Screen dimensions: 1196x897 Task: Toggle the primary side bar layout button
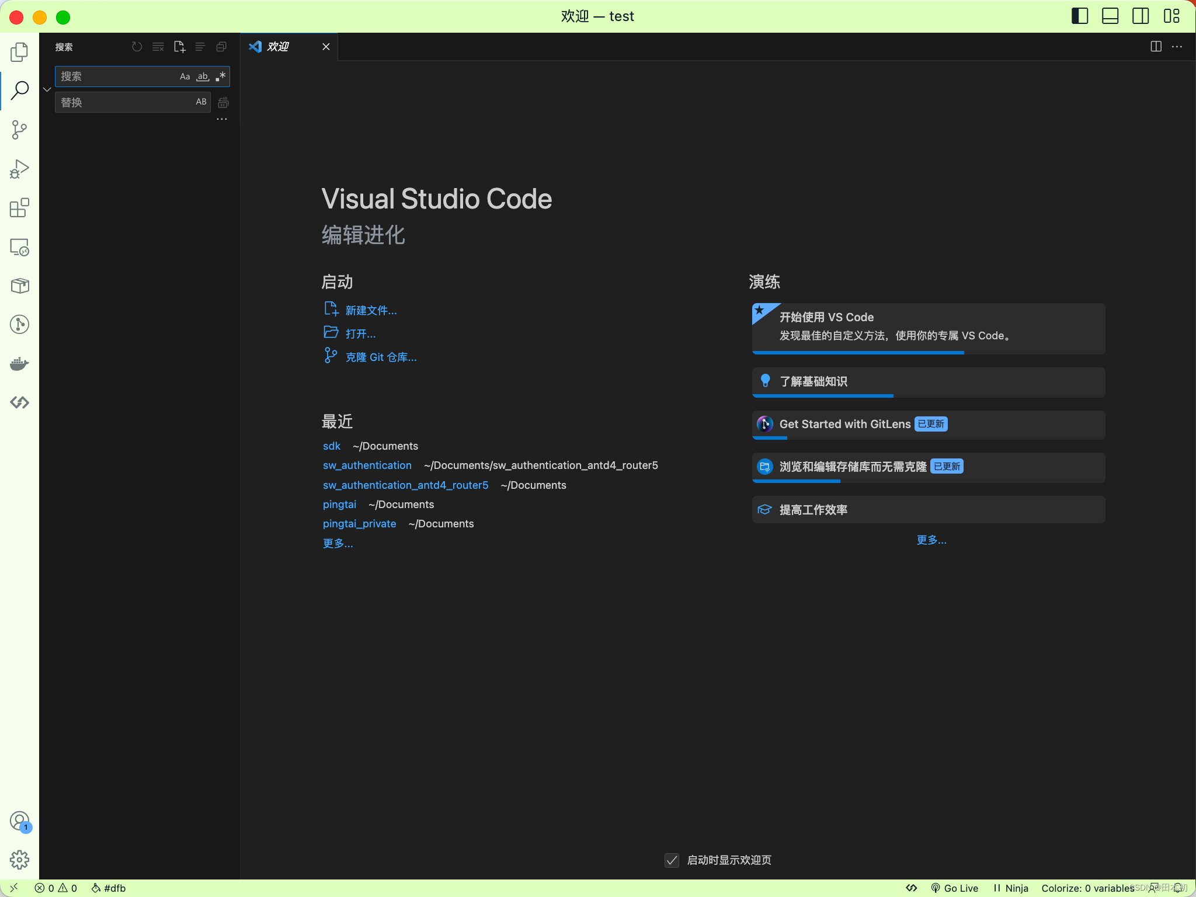[1080, 16]
